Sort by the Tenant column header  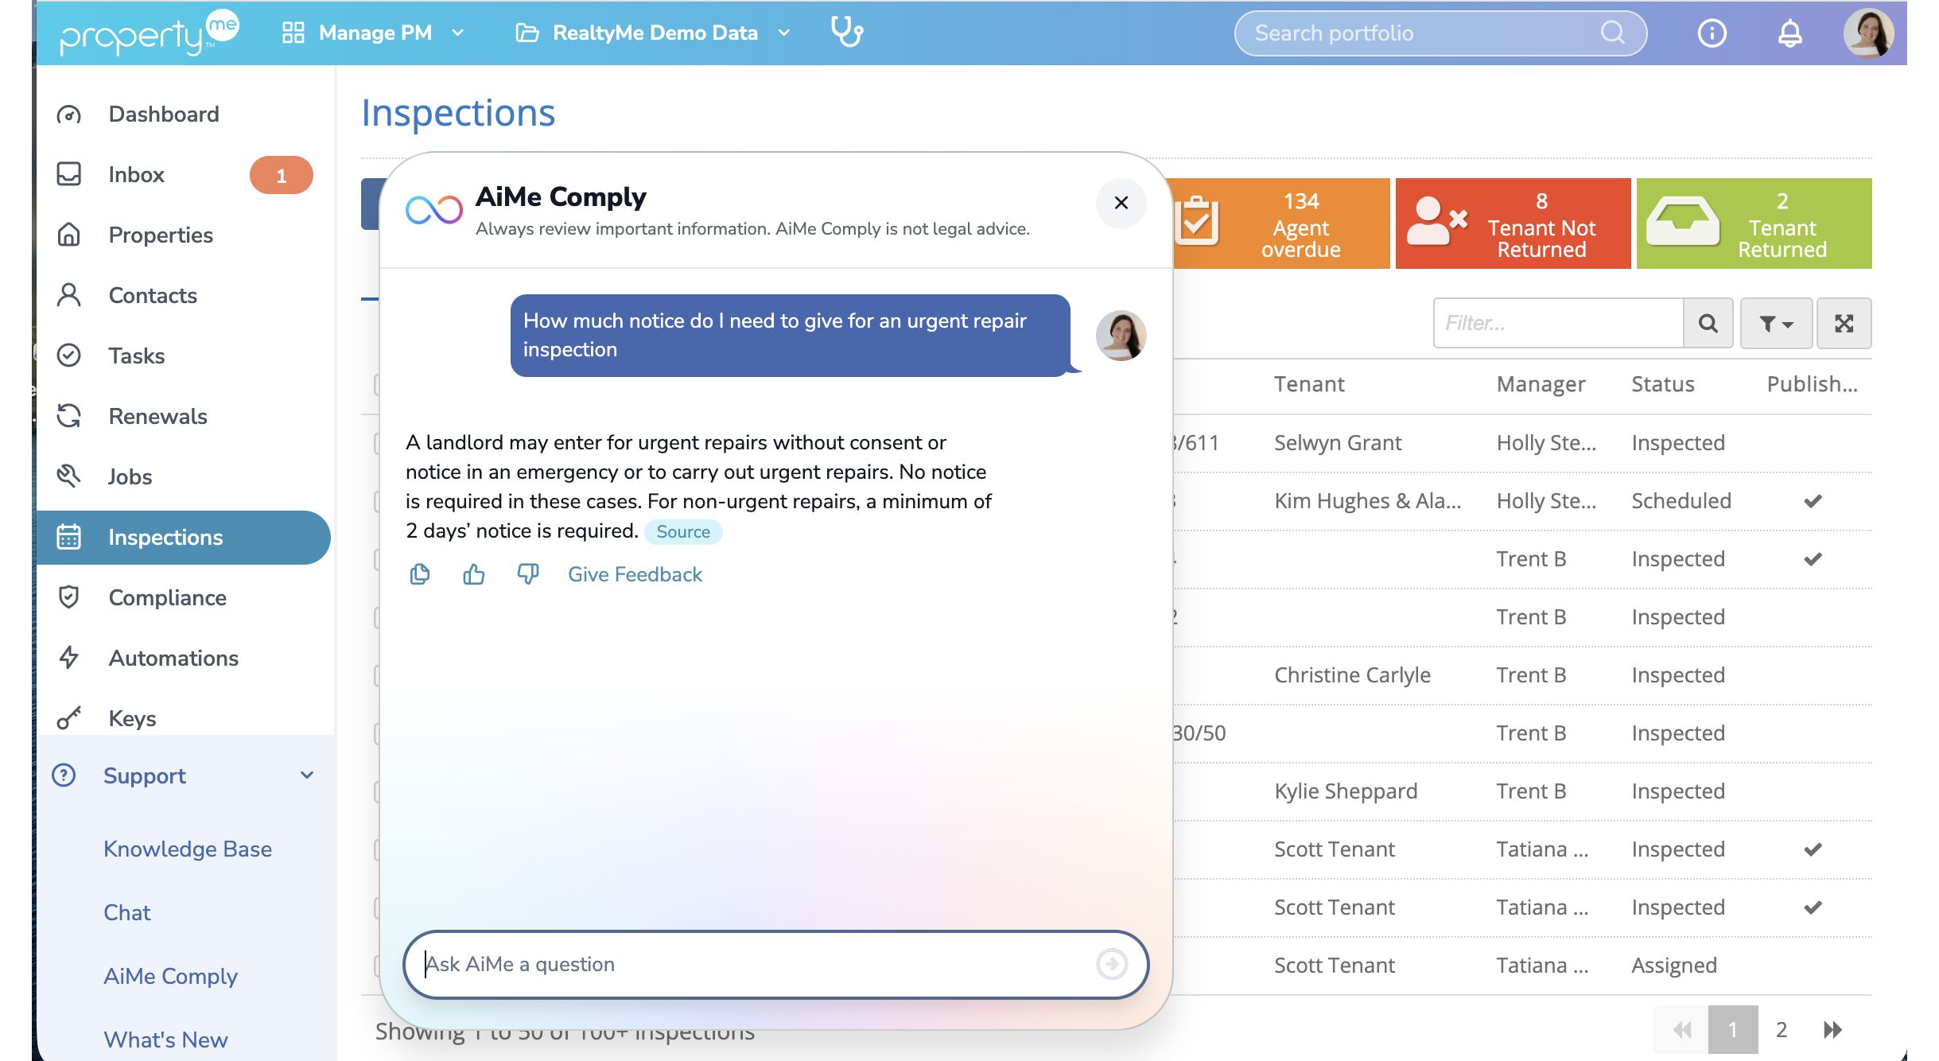pyautogui.click(x=1309, y=384)
